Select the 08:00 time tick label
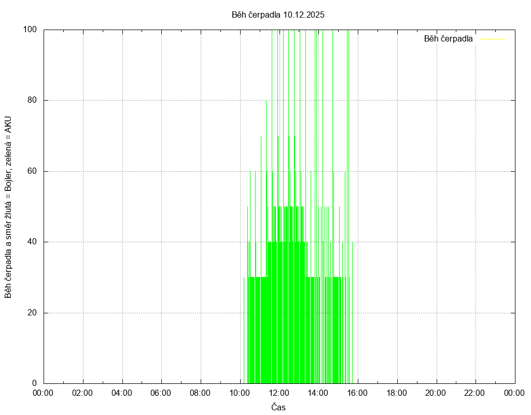The image size is (531, 415). pyautogui.click(x=200, y=393)
